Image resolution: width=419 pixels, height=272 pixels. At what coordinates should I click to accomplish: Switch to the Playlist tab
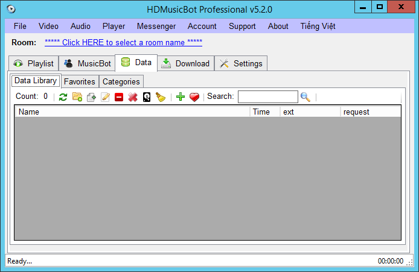[x=34, y=63]
